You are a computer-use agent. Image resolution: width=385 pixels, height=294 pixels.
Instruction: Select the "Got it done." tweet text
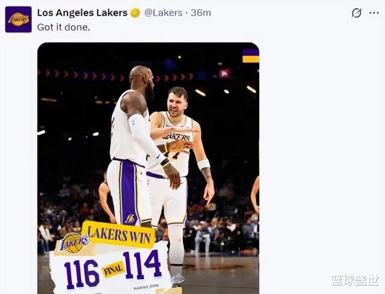pyautogui.click(x=64, y=27)
